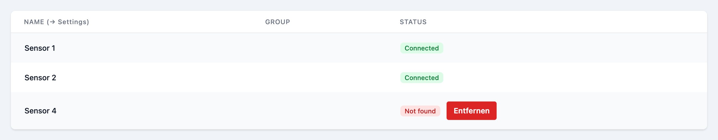Select the Not found status badge

tap(420, 111)
